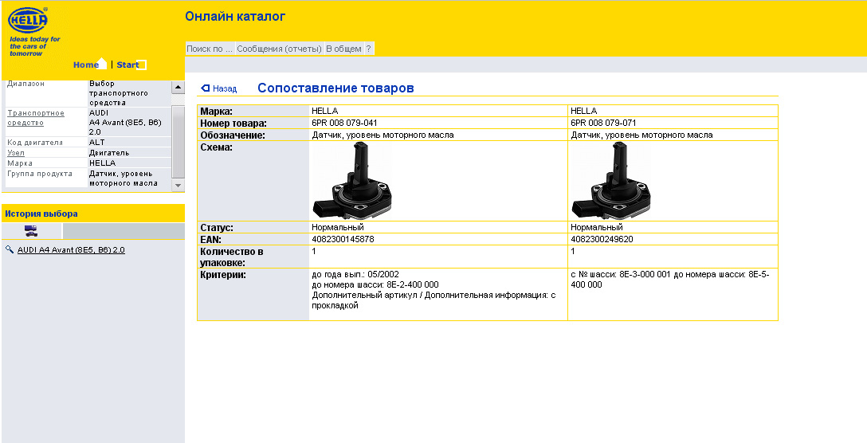Click the selection panel scrollbar thumb
The width and height of the screenshot is (867, 443).
[178, 141]
